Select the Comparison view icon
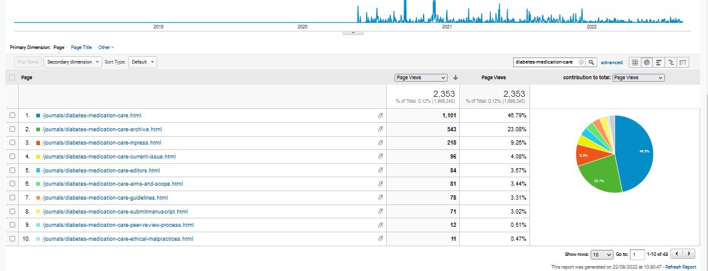Viewport: 708px width, 271px height. click(671, 62)
